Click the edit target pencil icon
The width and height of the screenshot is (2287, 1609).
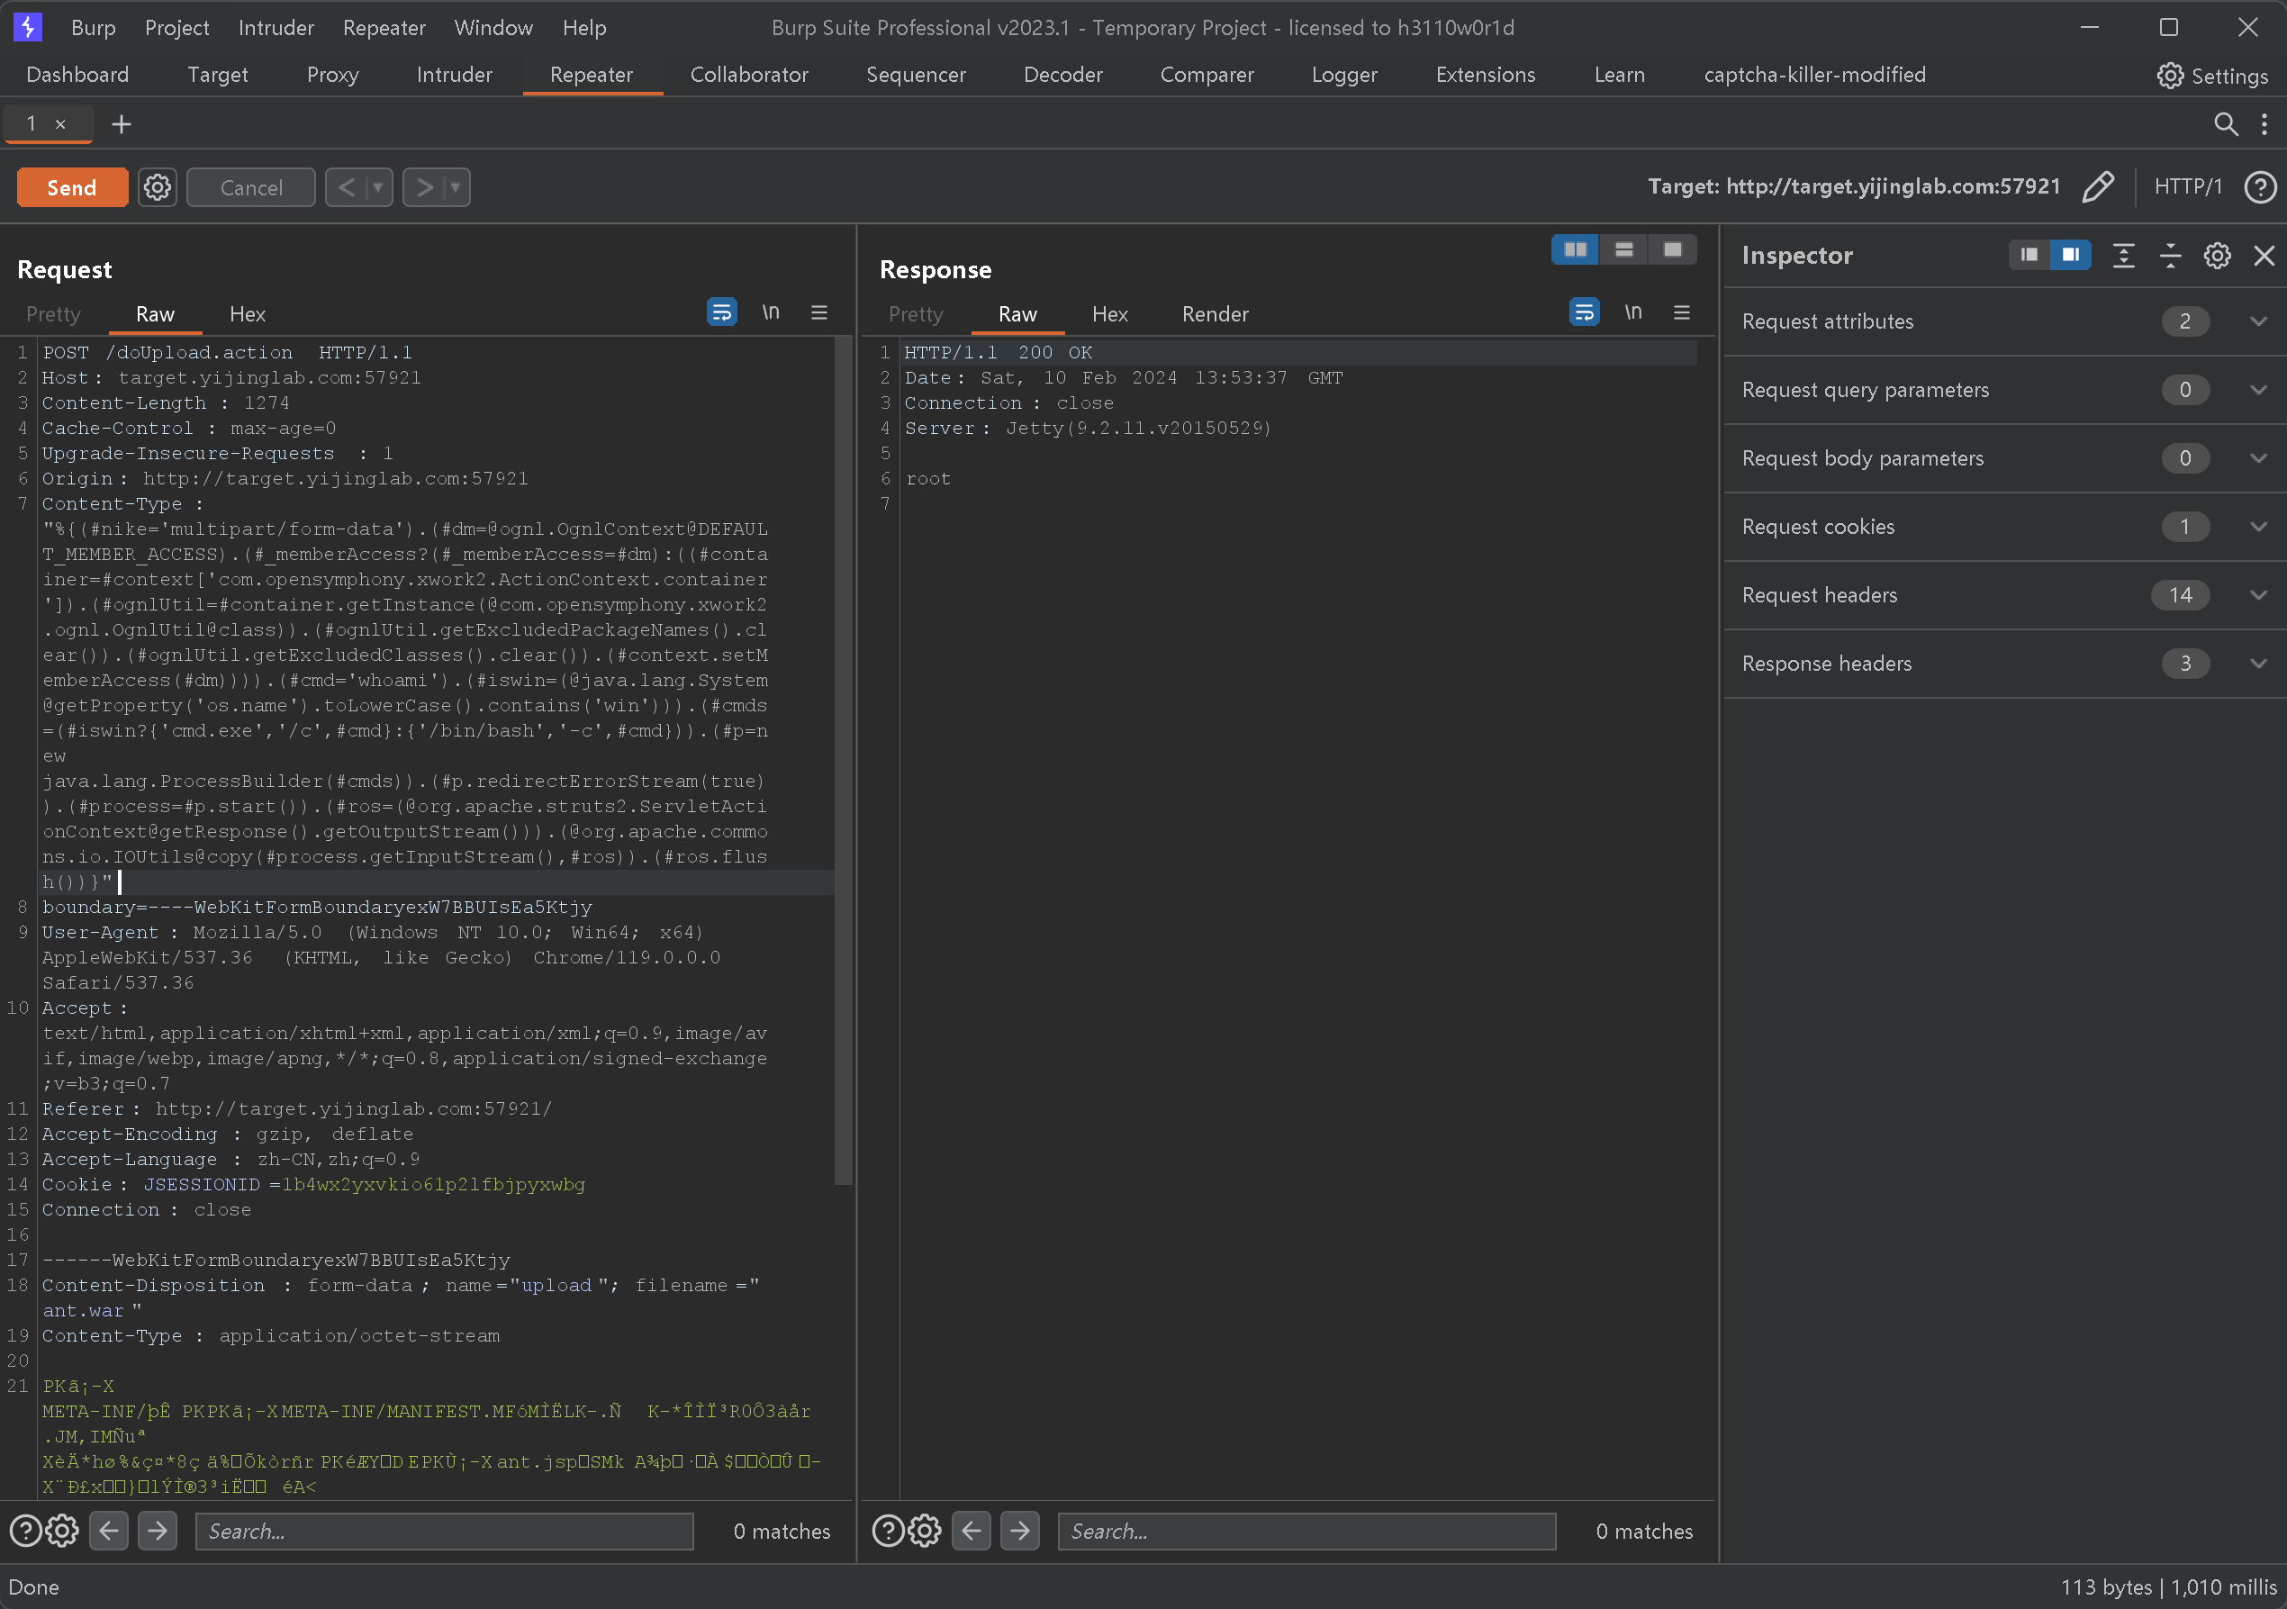click(2098, 186)
